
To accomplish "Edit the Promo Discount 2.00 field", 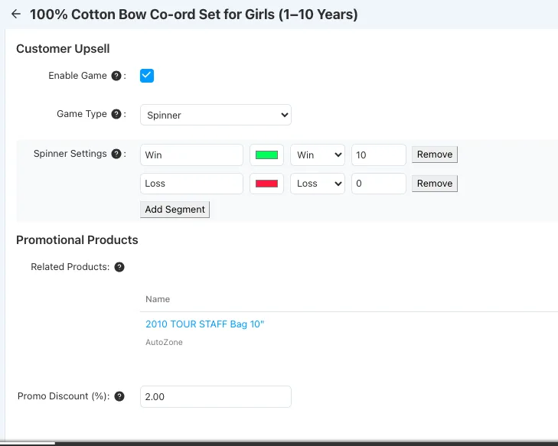I will (x=216, y=396).
